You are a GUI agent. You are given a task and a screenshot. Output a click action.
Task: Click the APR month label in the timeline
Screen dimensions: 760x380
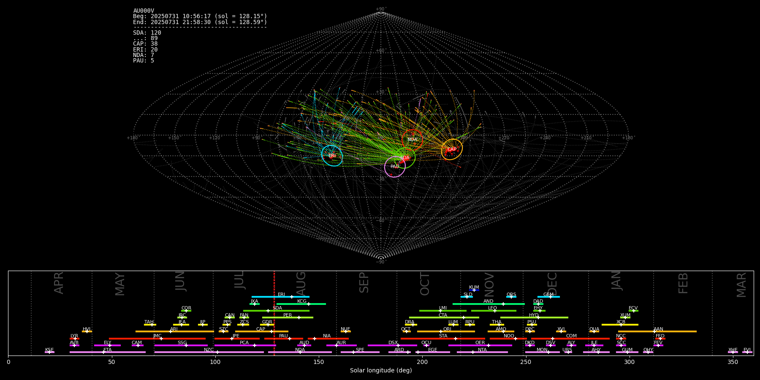click(59, 283)
